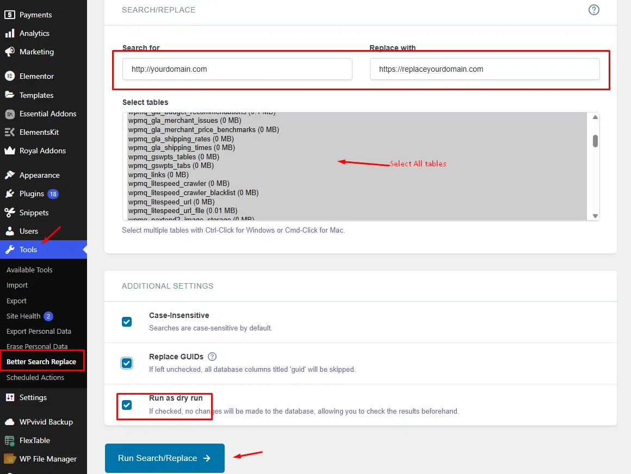
Task: Click the Payments dollar icon
Action: (10, 15)
